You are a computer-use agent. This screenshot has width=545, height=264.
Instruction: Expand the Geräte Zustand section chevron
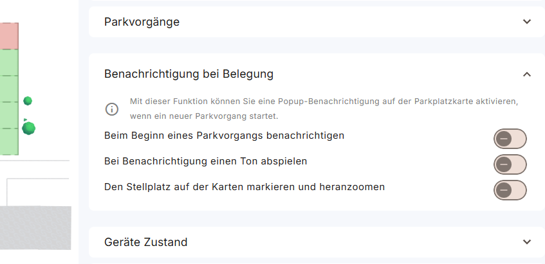coord(527,242)
